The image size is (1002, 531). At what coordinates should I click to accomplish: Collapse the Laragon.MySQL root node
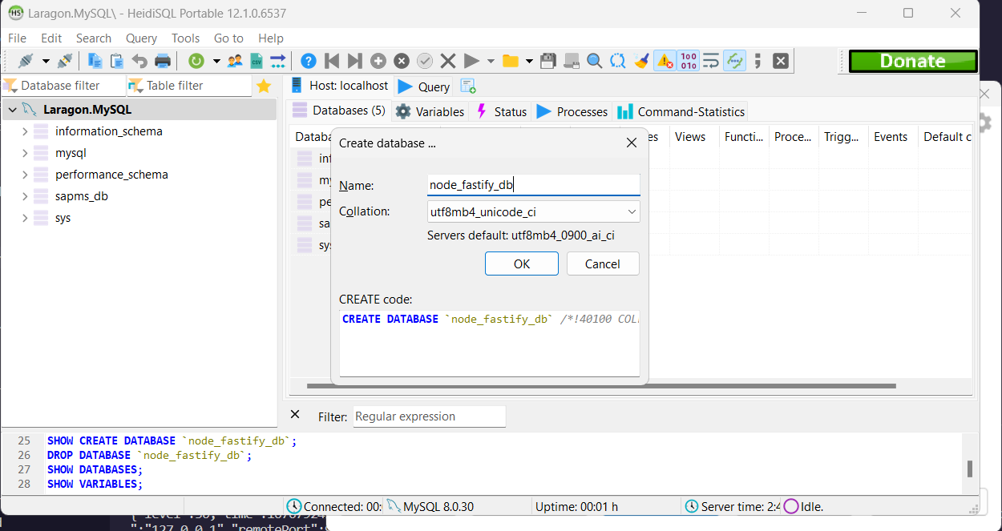coord(12,110)
